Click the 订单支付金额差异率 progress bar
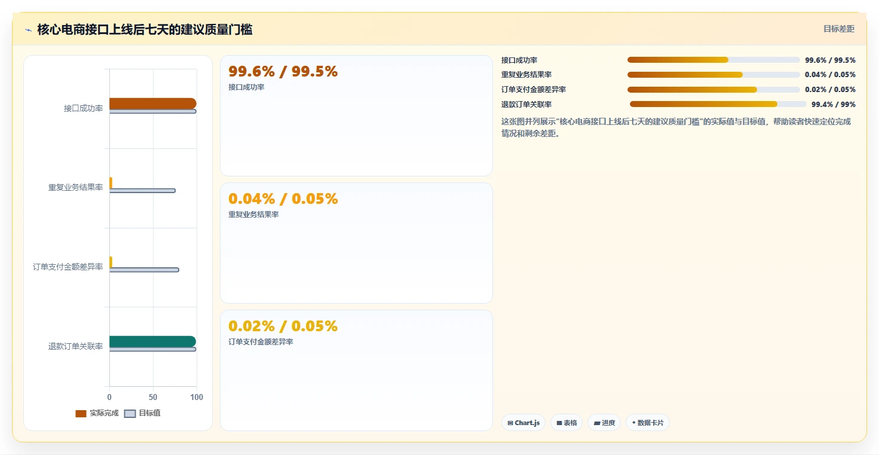879x455 pixels. tap(713, 90)
